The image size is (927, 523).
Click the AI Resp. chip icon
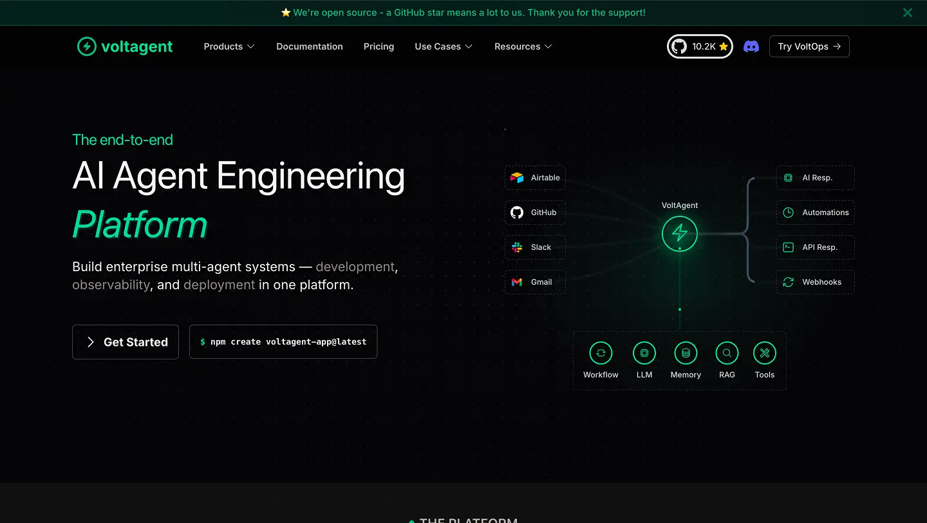[788, 178]
